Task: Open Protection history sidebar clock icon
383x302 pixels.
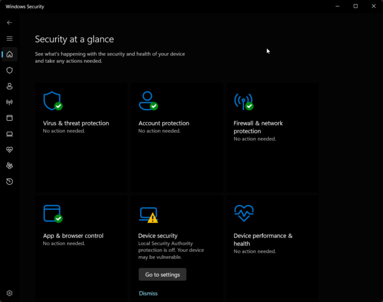Action: click(10, 181)
